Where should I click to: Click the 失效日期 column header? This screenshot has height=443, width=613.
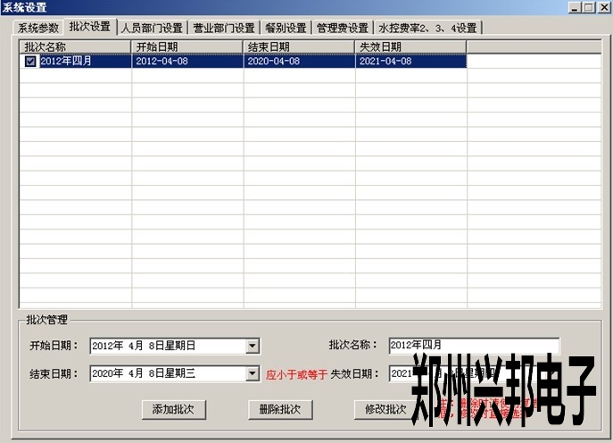(410, 46)
